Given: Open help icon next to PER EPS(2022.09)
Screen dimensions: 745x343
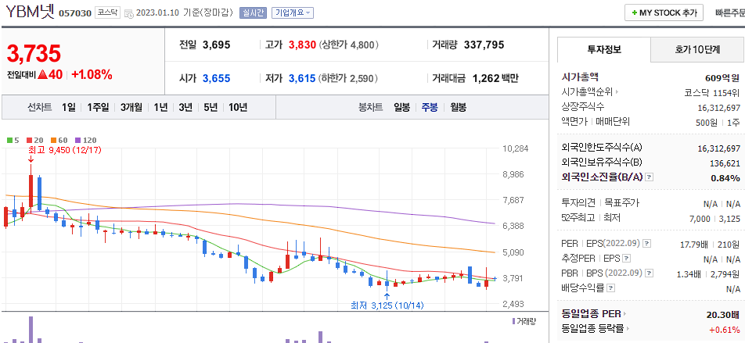Looking at the screenshot, I should coord(646,244).
